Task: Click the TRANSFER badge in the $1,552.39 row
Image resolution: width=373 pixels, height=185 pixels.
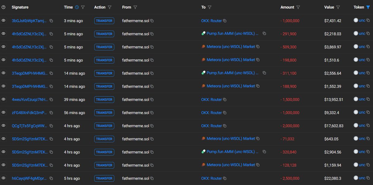Action: click(104, 87)
